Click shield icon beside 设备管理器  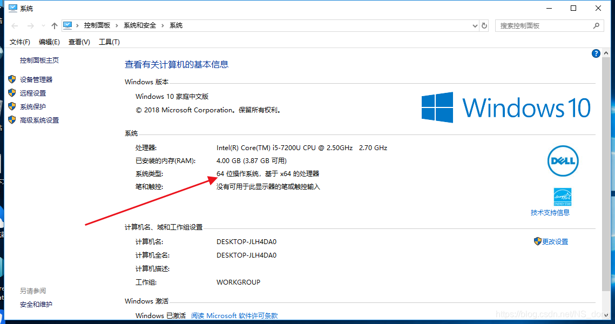click(x=12, y=79)
